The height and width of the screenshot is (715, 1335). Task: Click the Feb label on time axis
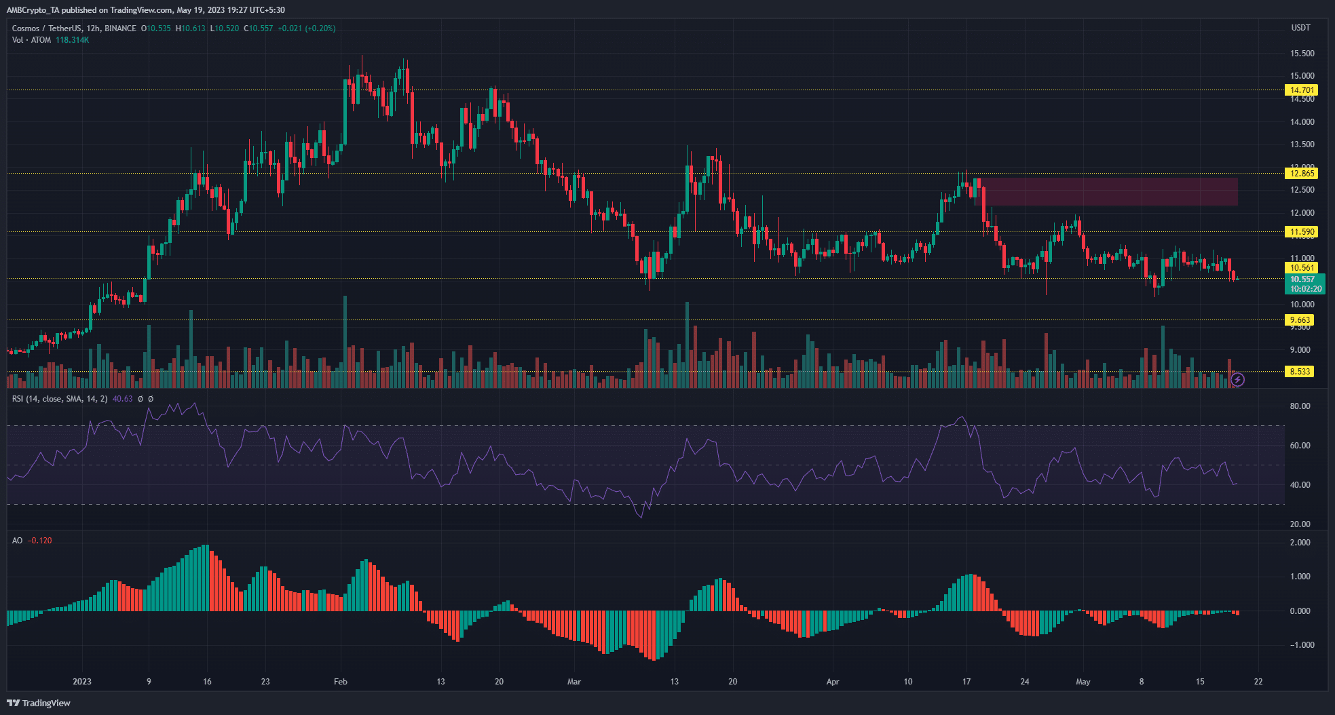pyautogui.click(x=341, y=682)
